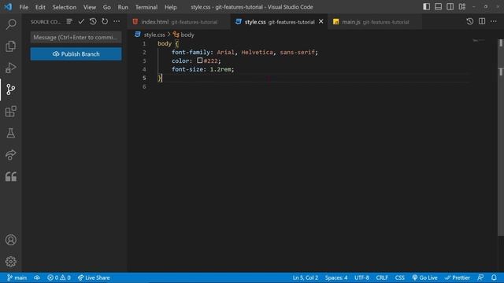
Task: Click the main branch status item
Action: (17, 277)
